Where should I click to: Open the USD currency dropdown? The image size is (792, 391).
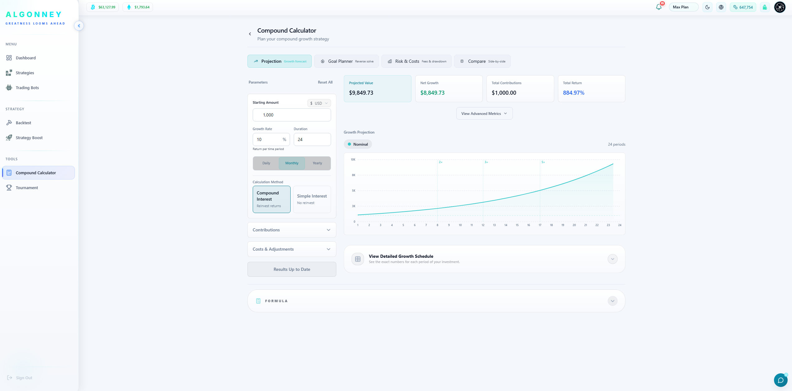click(319, 103)
